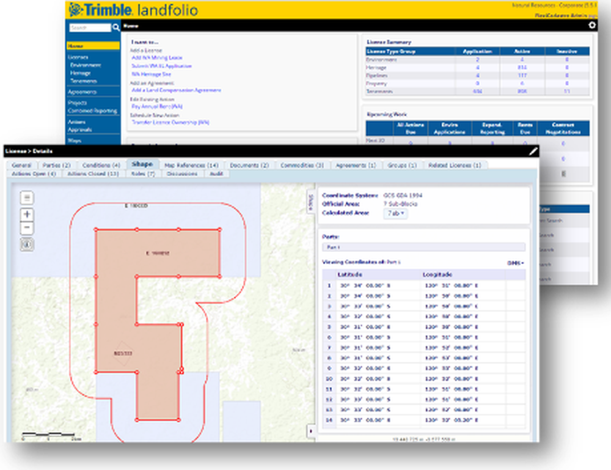Click Add a Land Compensation Agreement link
The image size is (611, 470).
(x=176, y=90)
